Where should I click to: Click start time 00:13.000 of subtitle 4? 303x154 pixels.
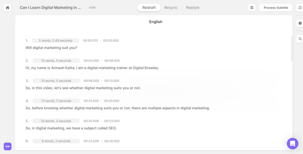[x=91, y=101]
